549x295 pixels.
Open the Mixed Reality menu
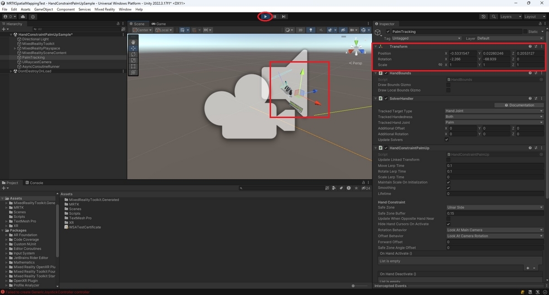105,9
